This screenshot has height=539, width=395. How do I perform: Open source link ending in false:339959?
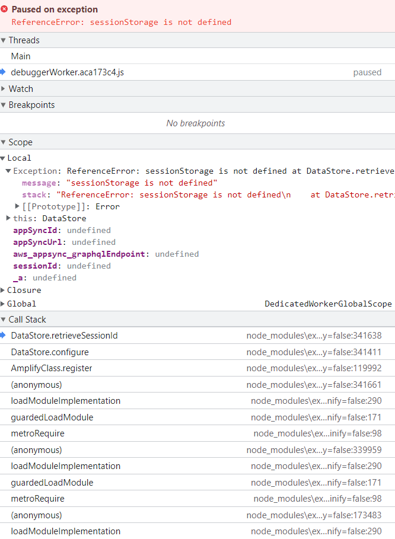[x=314, y=450]
